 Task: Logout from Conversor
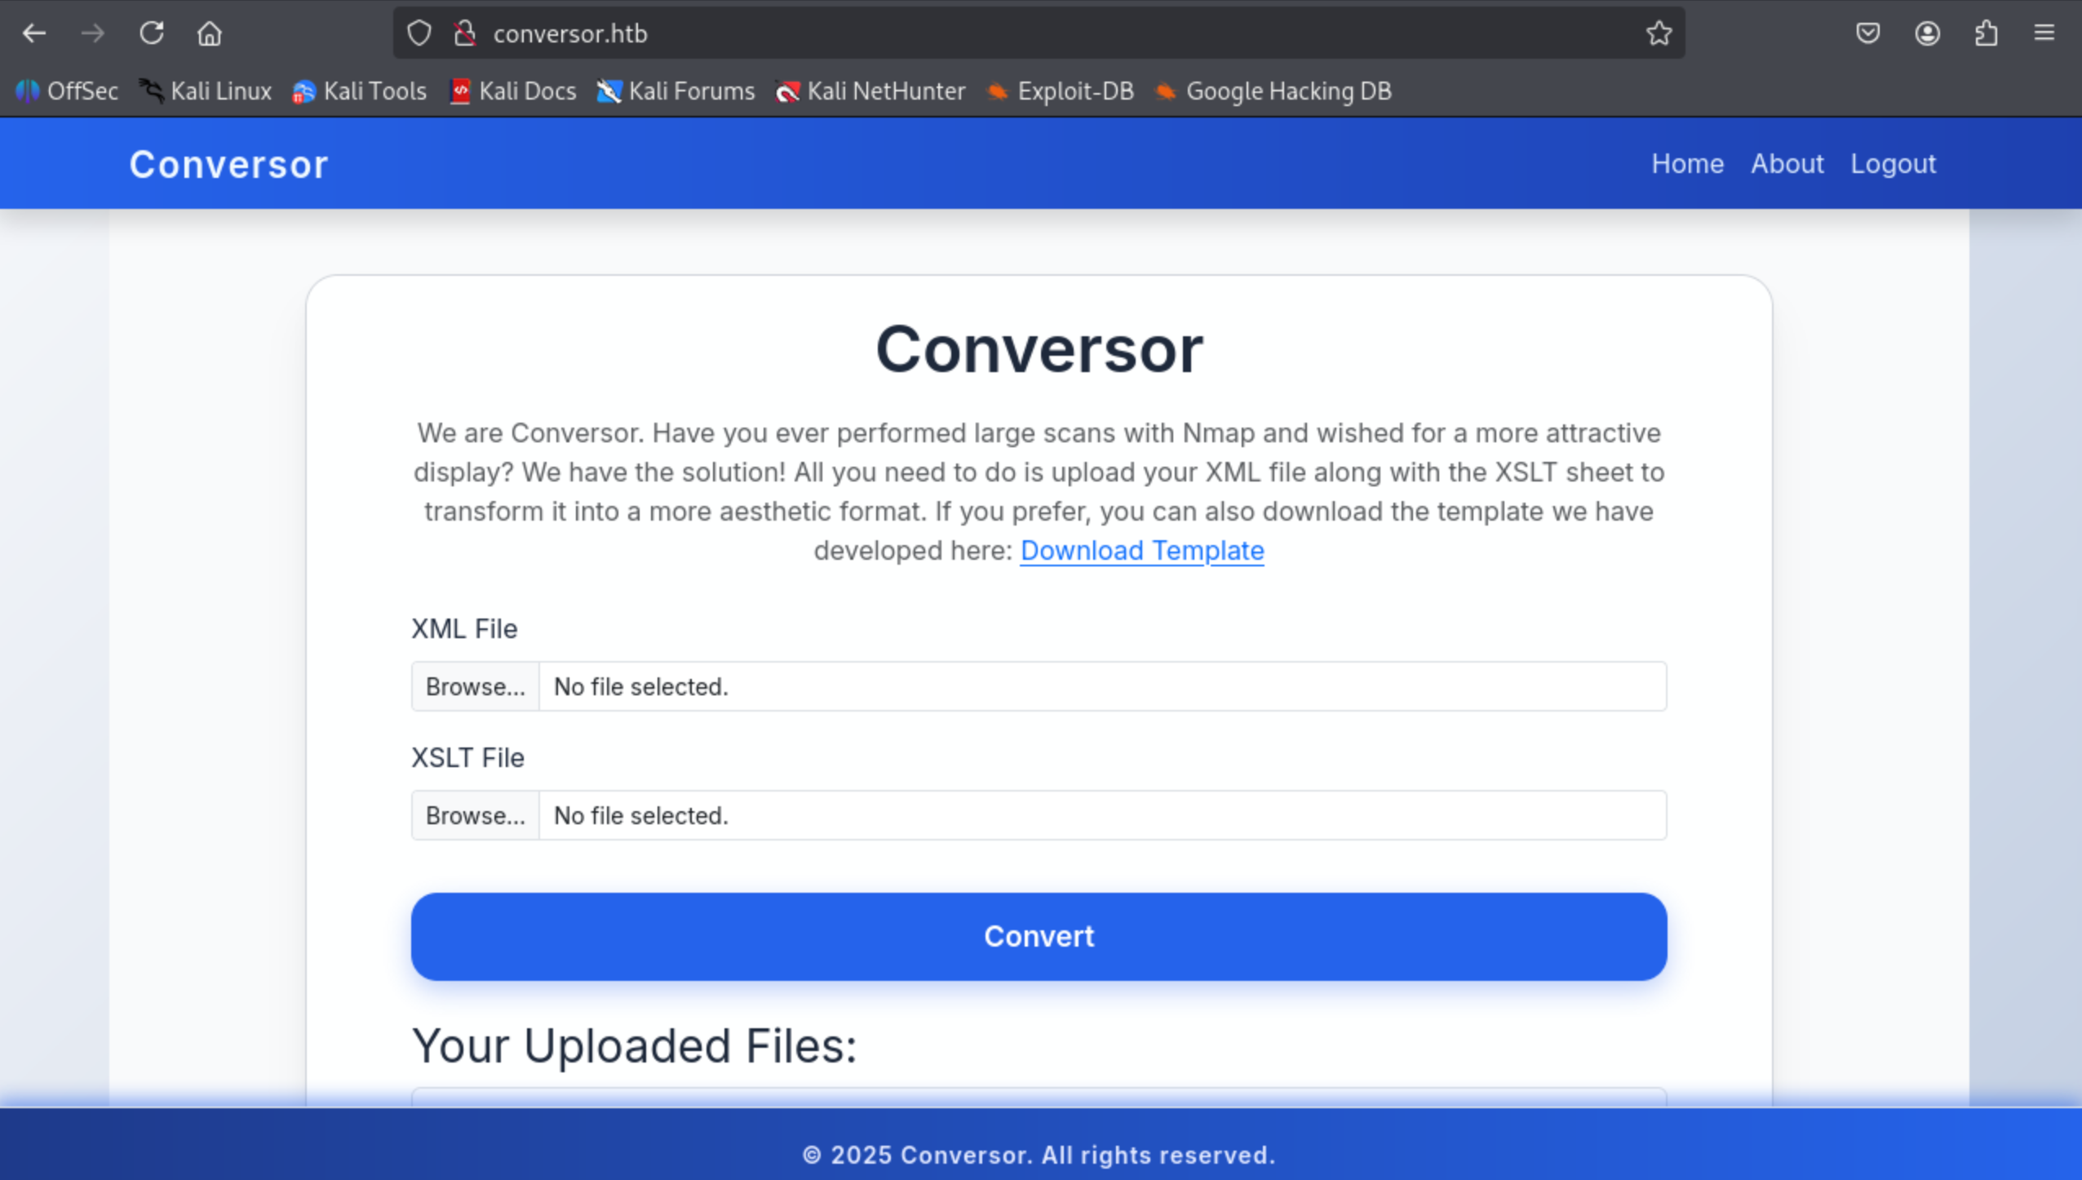1893,163
